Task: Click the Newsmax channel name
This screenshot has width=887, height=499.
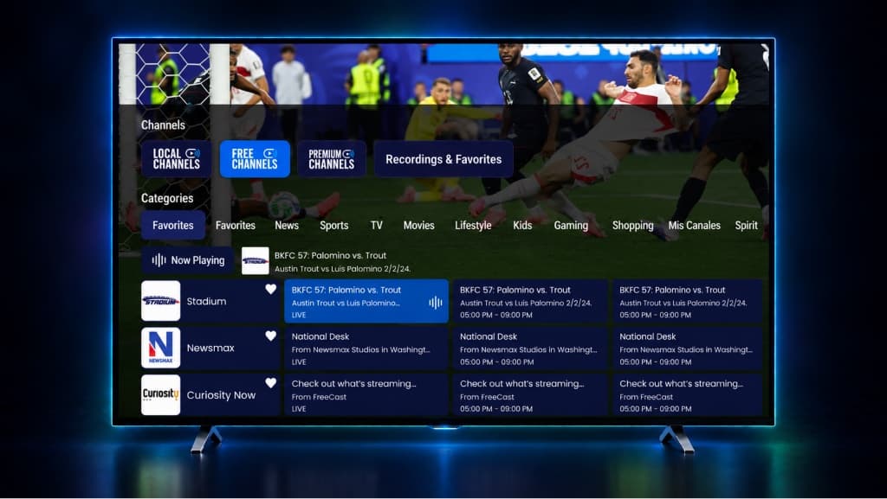Action: tap(210, 349)
